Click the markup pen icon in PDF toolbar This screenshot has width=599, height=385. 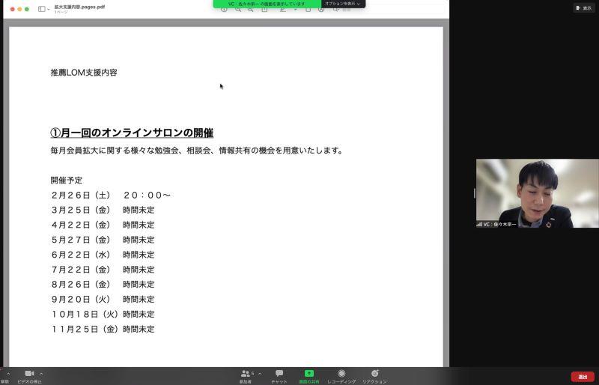coord(283,10)
